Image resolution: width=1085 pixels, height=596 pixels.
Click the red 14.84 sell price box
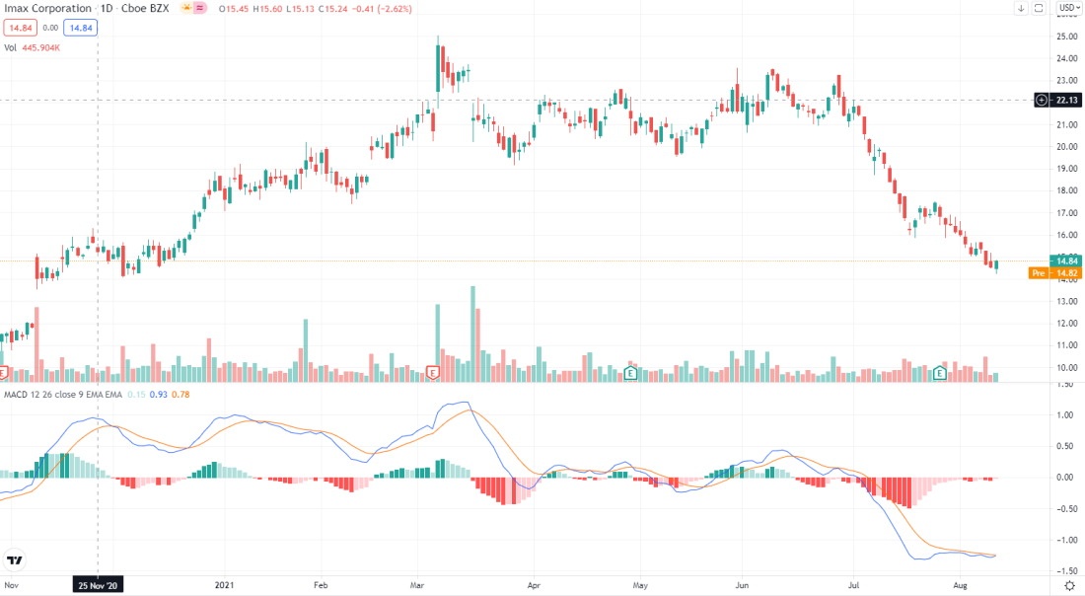click(20, 28)
